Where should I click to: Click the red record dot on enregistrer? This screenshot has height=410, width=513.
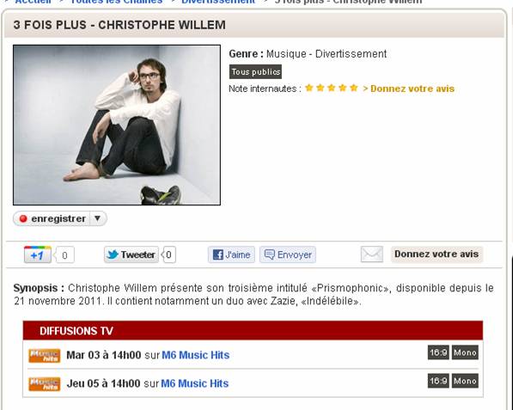coord(23,218)
